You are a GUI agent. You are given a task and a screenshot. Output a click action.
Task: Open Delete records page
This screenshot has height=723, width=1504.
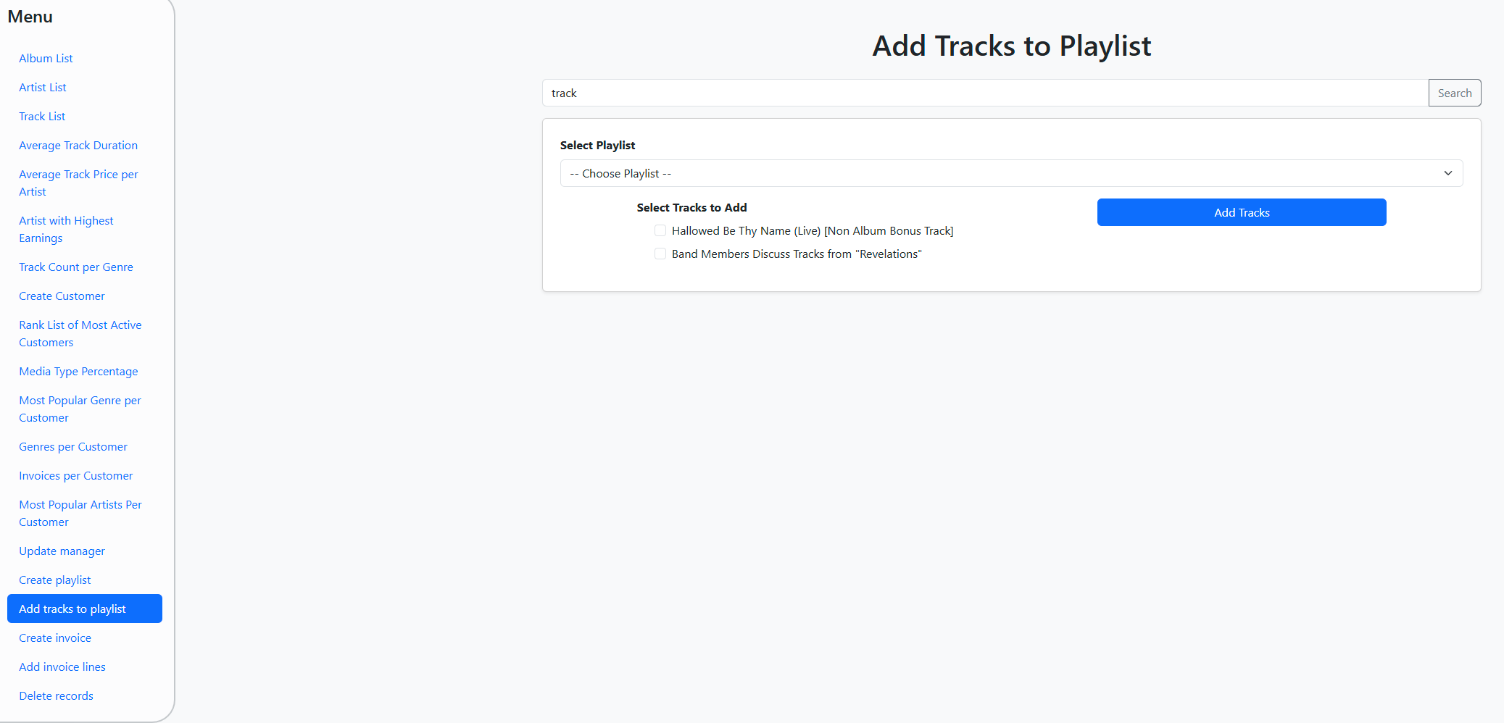[56, 695]
